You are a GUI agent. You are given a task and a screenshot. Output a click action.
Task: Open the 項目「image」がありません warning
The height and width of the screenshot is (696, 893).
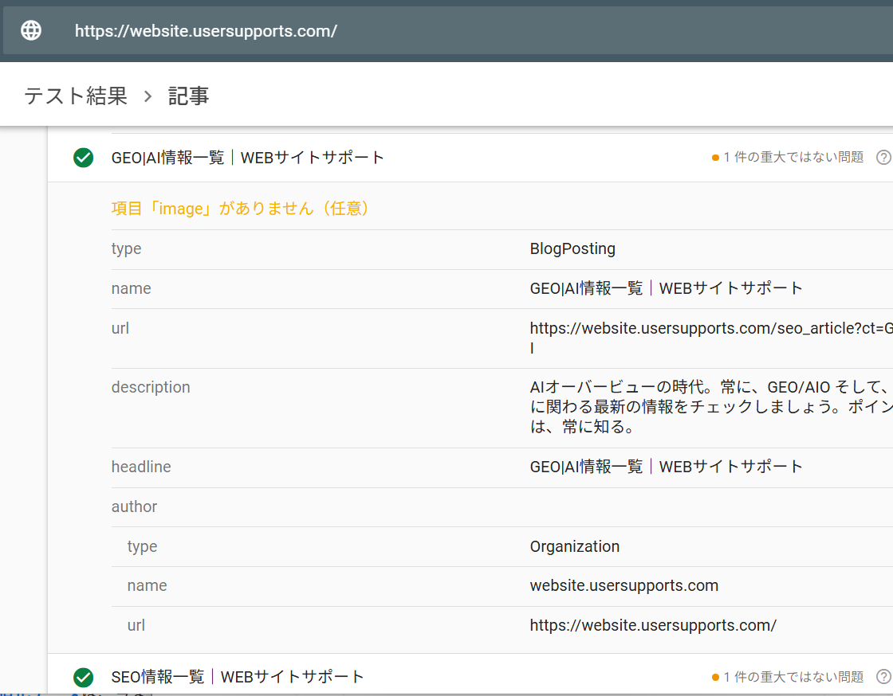pos(240,209)
